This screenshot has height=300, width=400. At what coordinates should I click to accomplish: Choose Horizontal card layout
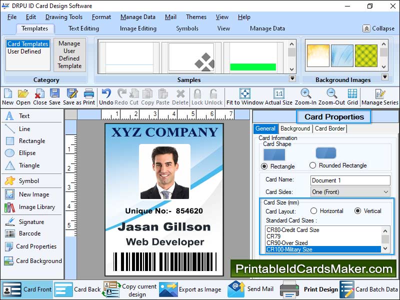point(314,211)
